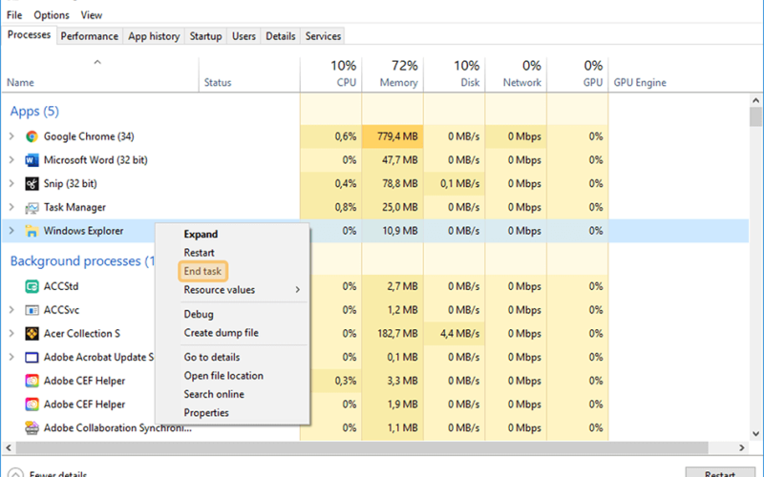Click the Snip app icon
This screenshot has height=477, width=764.
click(32, 183)
